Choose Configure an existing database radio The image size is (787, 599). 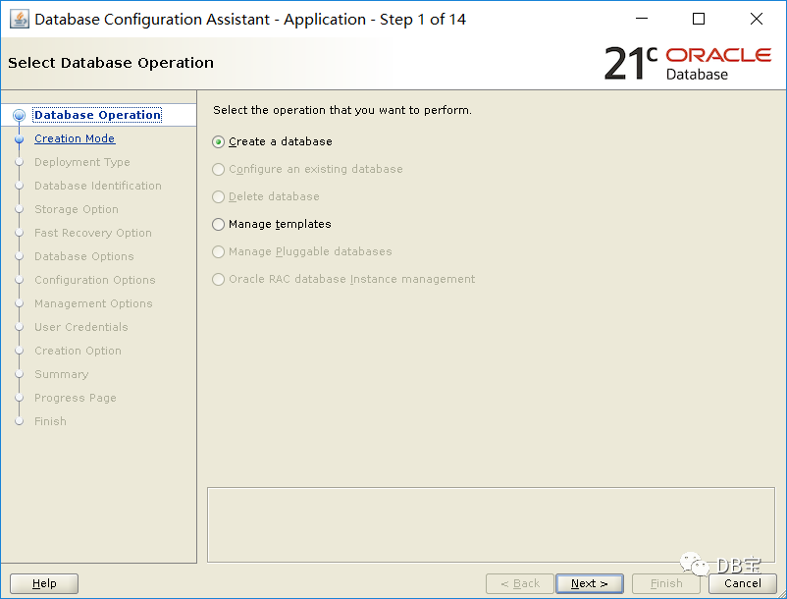pyautogui.click(x=307, y=169)
